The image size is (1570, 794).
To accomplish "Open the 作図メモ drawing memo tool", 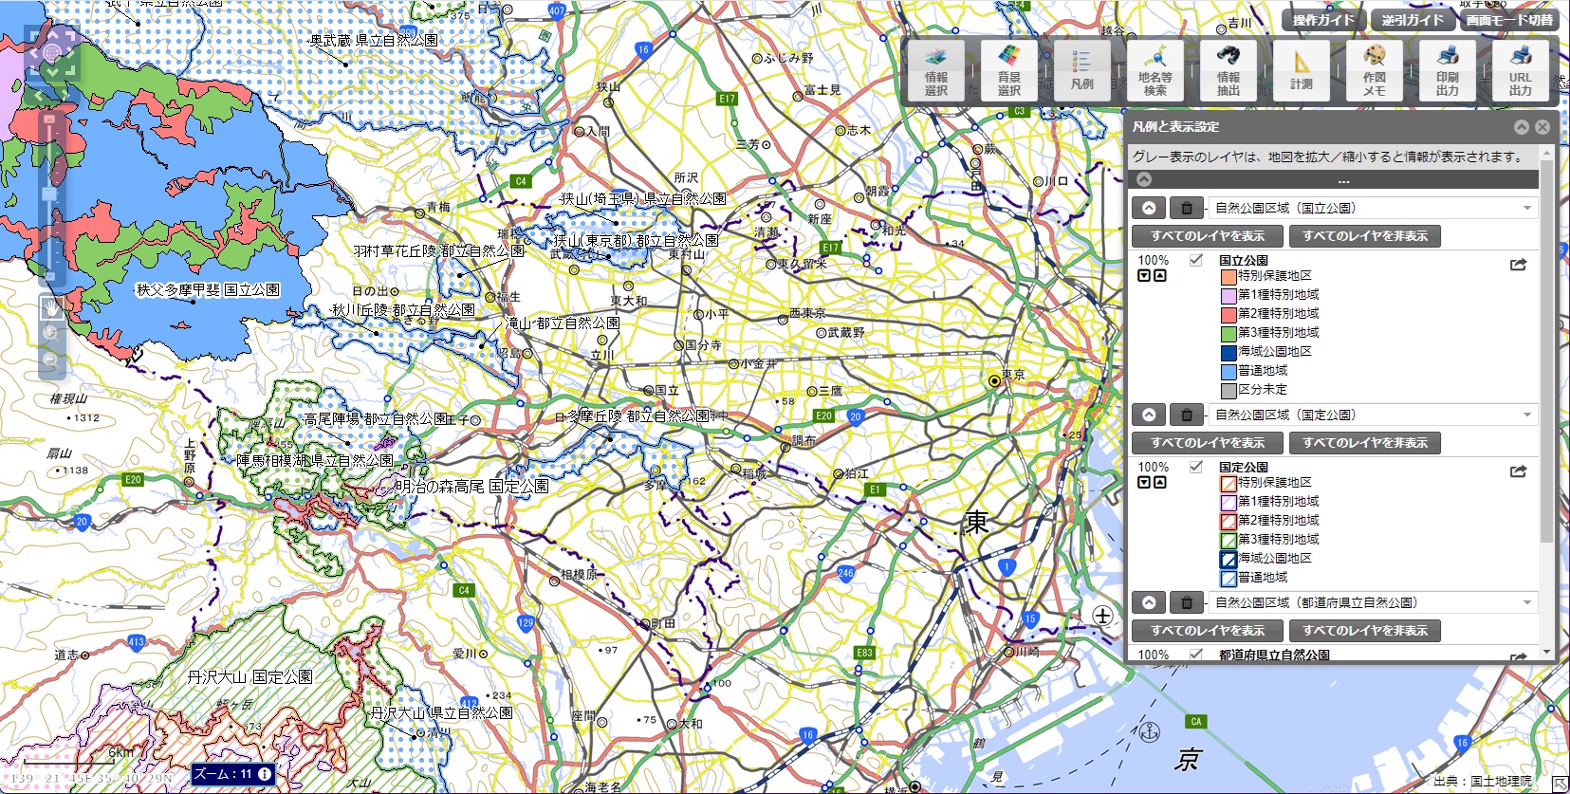I will point(1375,69).
